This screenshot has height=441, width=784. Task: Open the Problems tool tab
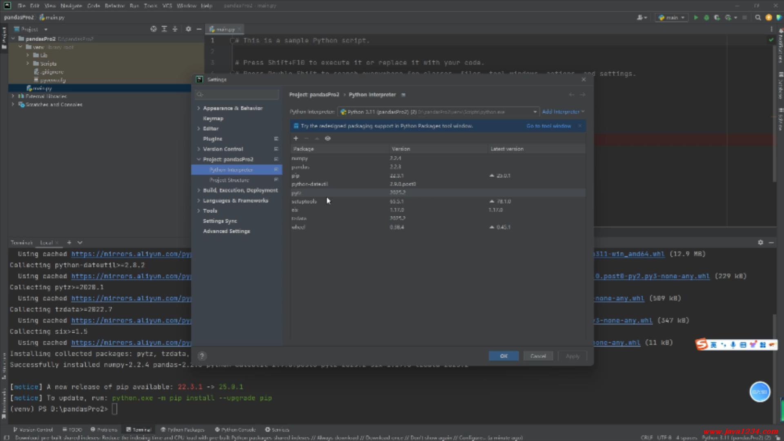(x=104, y=430)
